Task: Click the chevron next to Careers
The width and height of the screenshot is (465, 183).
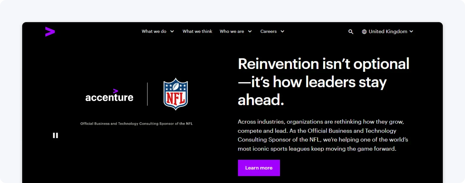Action: (282, 31)
